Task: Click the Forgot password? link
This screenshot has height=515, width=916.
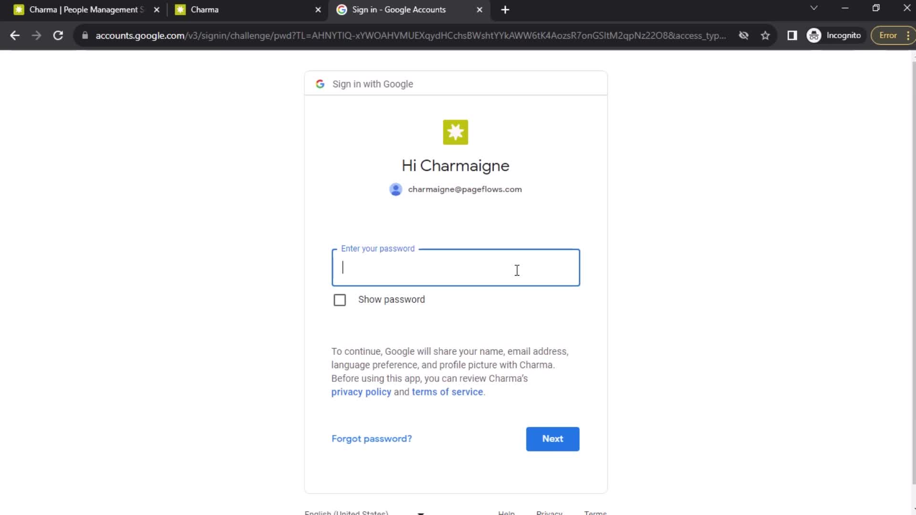Action: (x=372, y=439)
